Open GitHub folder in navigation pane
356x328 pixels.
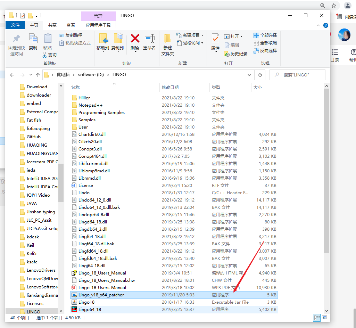click(x=34, y=137)
